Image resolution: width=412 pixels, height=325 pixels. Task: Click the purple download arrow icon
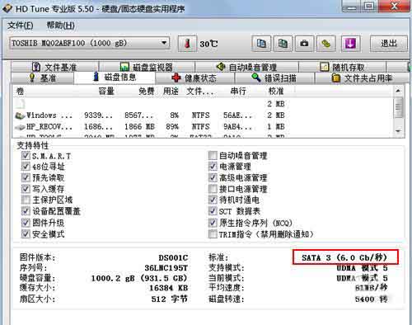(350, 44)
